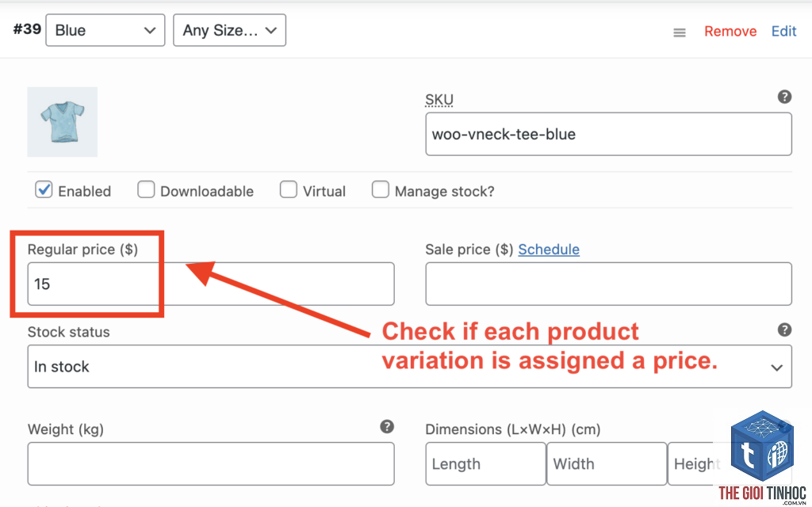812x507 pixels.
Task: Click the blue t-shirt variation image
Action: (62, 121)
